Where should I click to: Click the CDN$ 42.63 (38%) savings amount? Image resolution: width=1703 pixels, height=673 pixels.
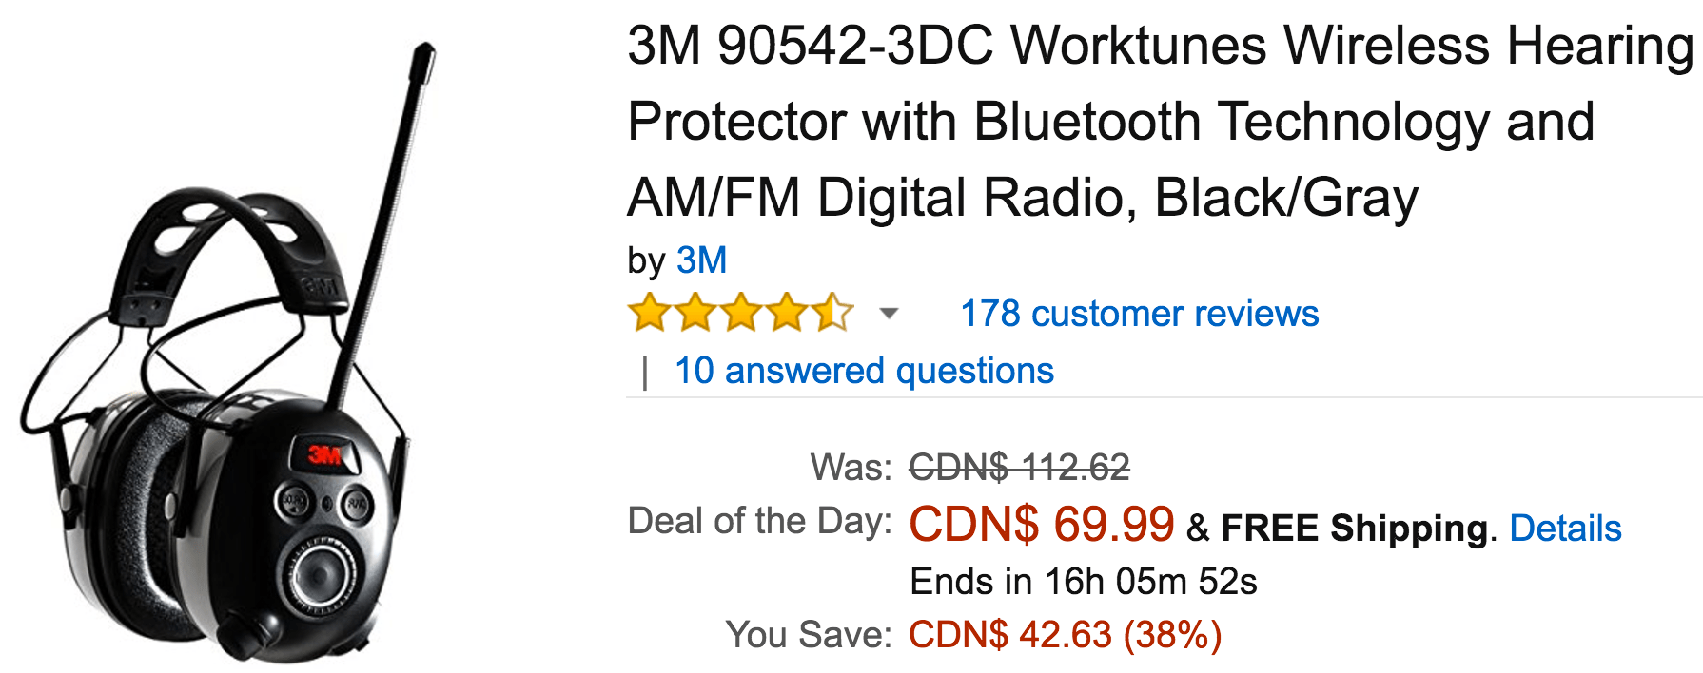(x=1066, y=634)
